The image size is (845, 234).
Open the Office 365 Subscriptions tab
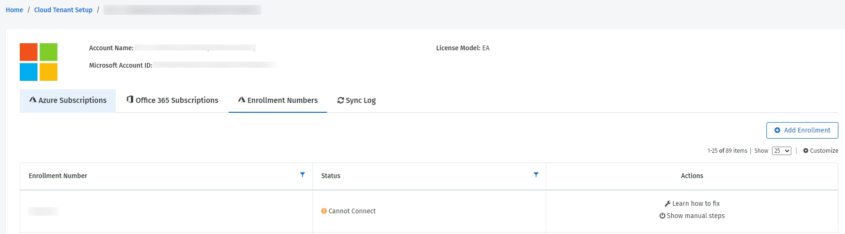(172, 101)
